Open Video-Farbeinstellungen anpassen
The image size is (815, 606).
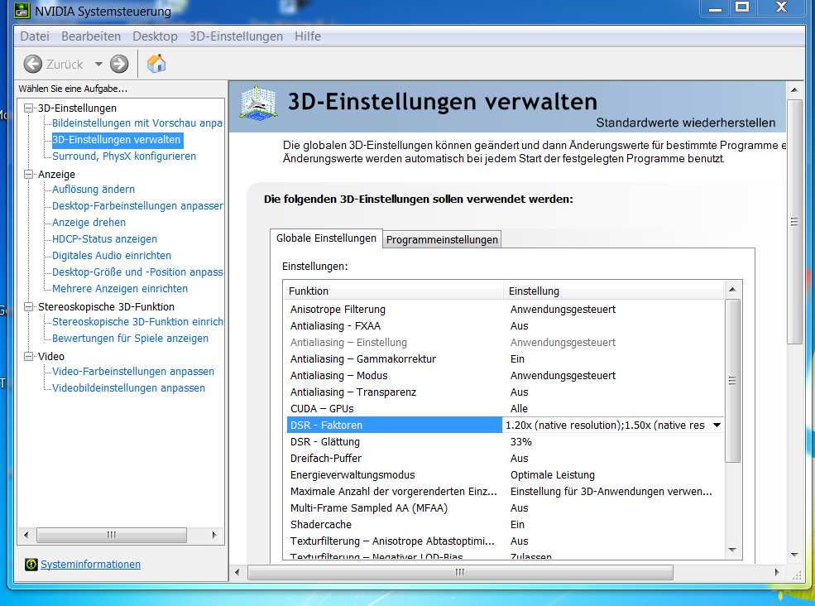[x=133, y=372]
